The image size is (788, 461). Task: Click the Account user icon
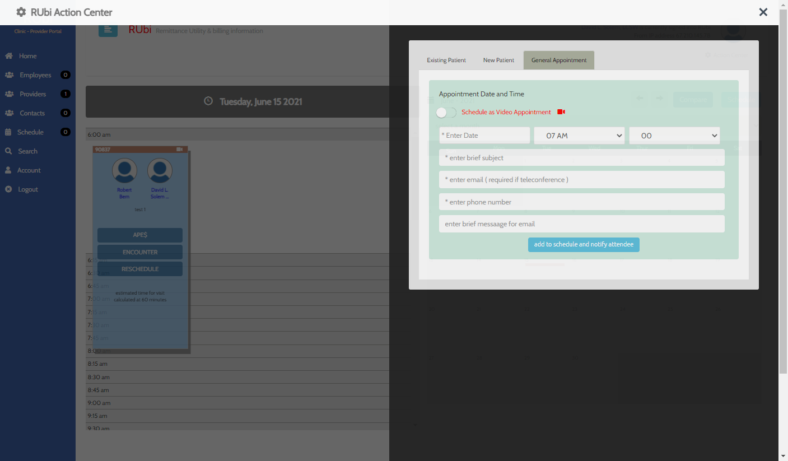[8, 170]
